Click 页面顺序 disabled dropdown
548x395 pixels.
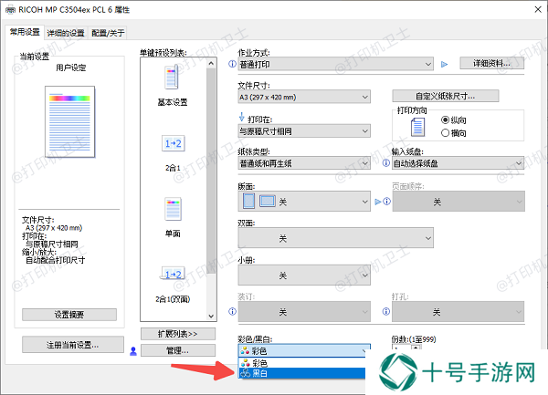(458, 202)
